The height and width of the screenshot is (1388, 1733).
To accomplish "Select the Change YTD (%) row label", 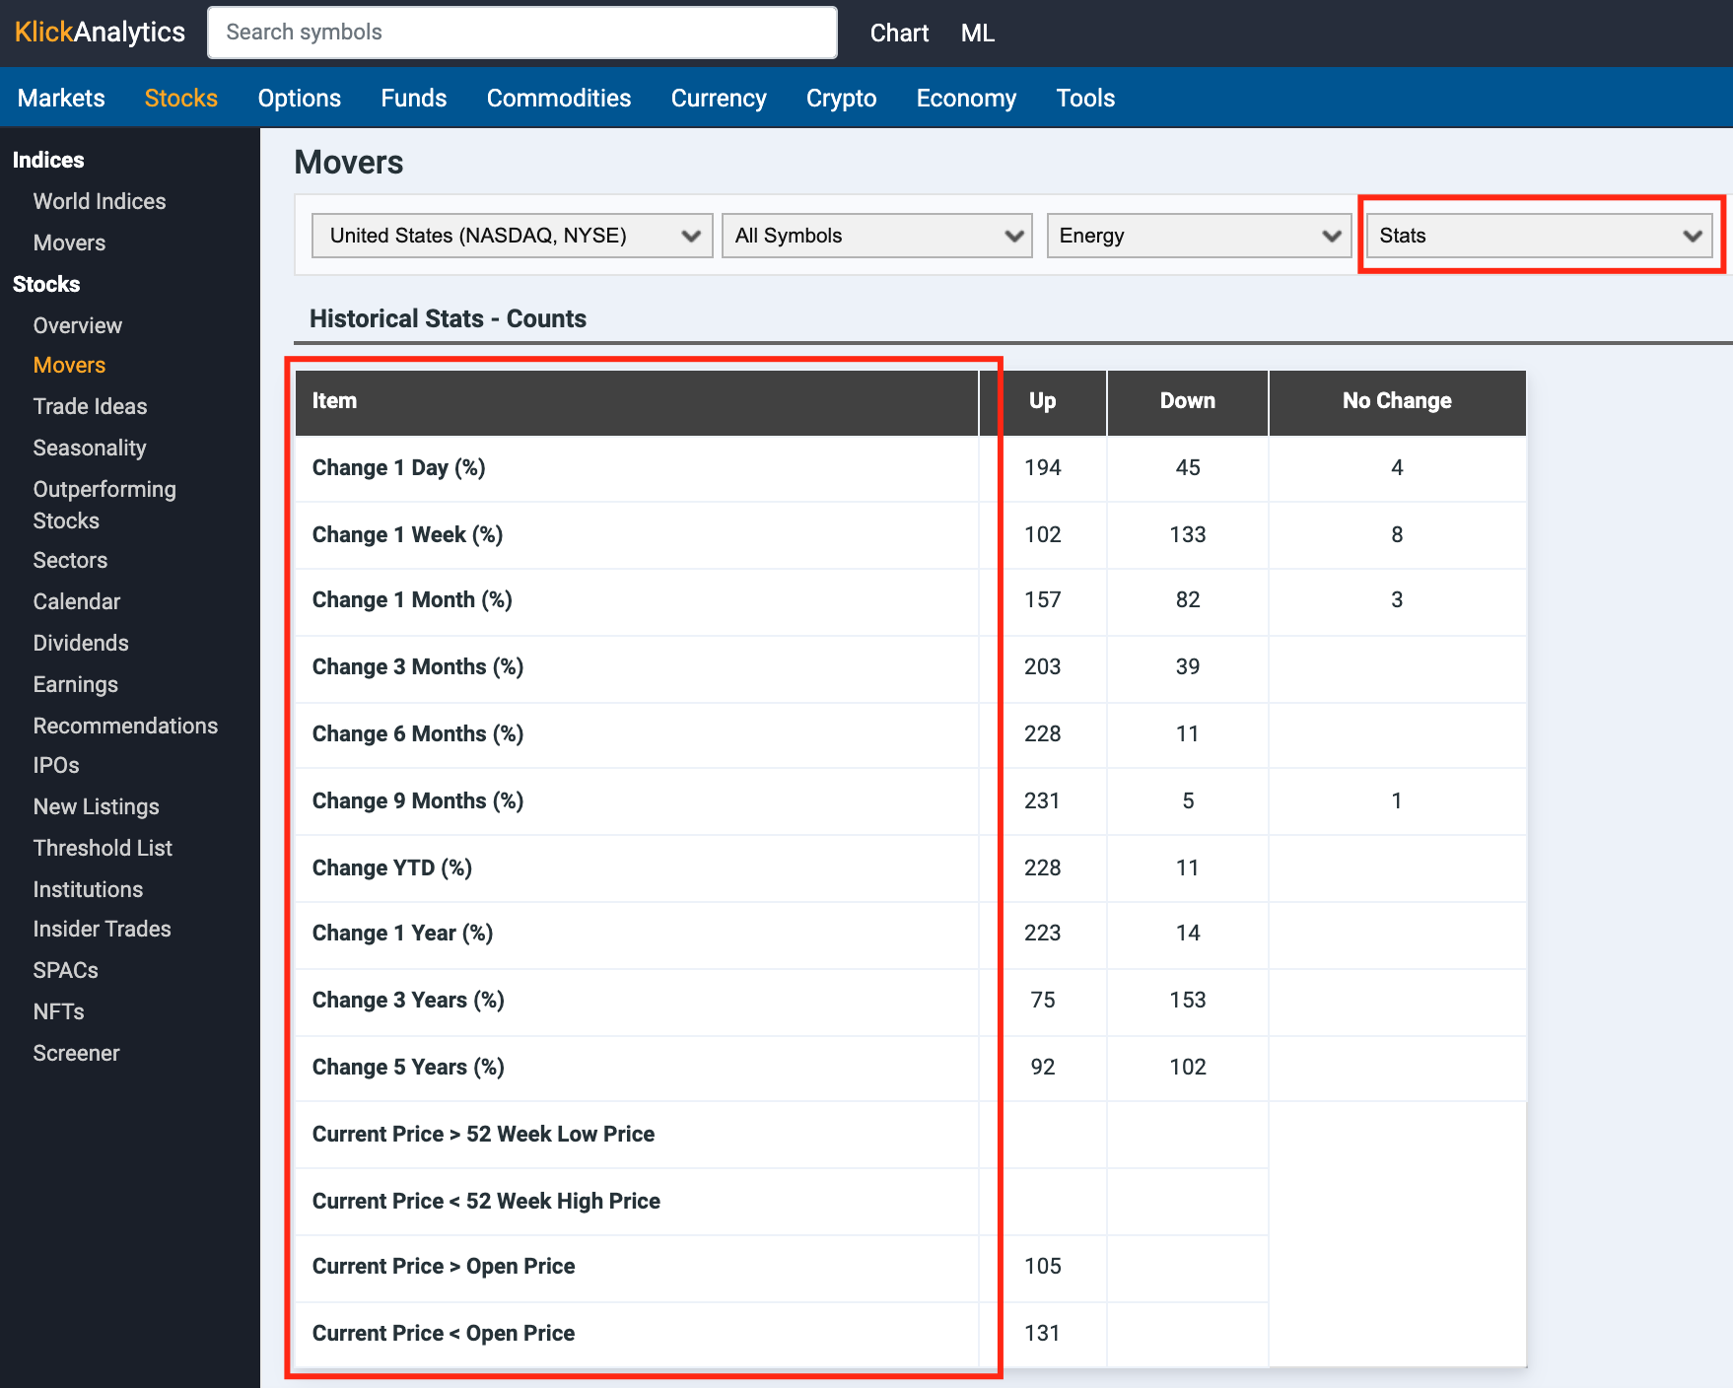I will [392, 868].
